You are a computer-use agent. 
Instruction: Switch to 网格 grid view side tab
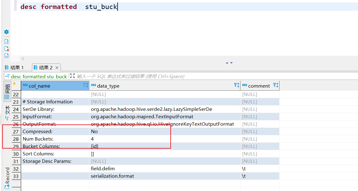click(7, 91)
